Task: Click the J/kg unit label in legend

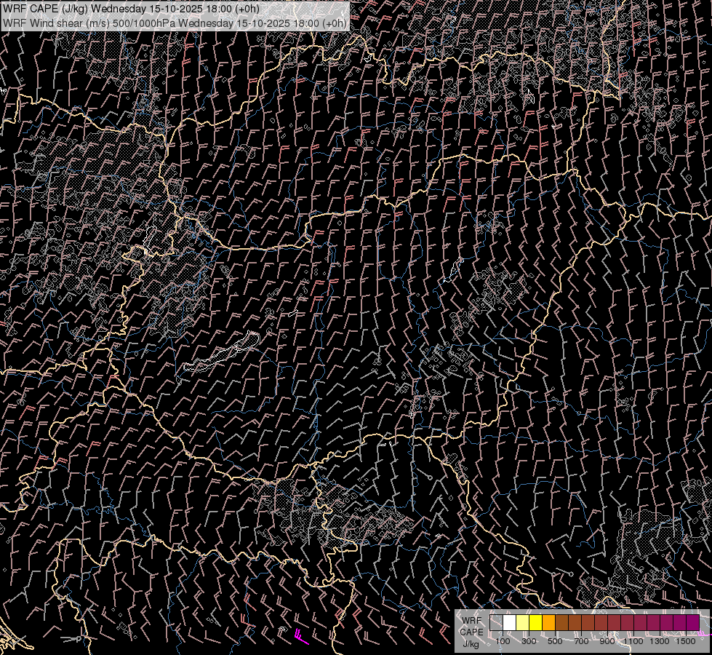Action: click(471, 644)
